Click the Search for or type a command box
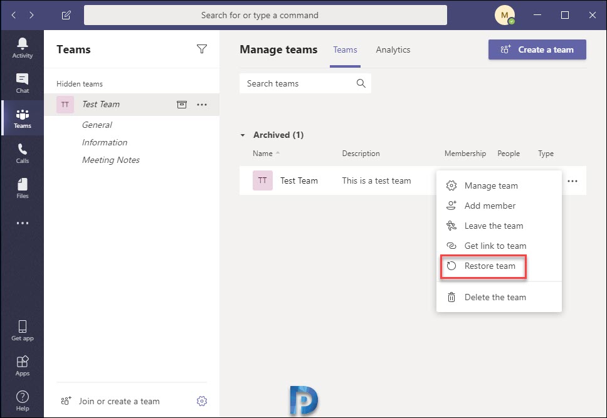Viewport: 607px width, 418px height. [265, 15]
